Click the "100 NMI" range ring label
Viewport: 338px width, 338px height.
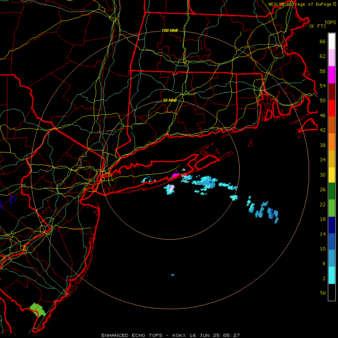coord(170,30)
